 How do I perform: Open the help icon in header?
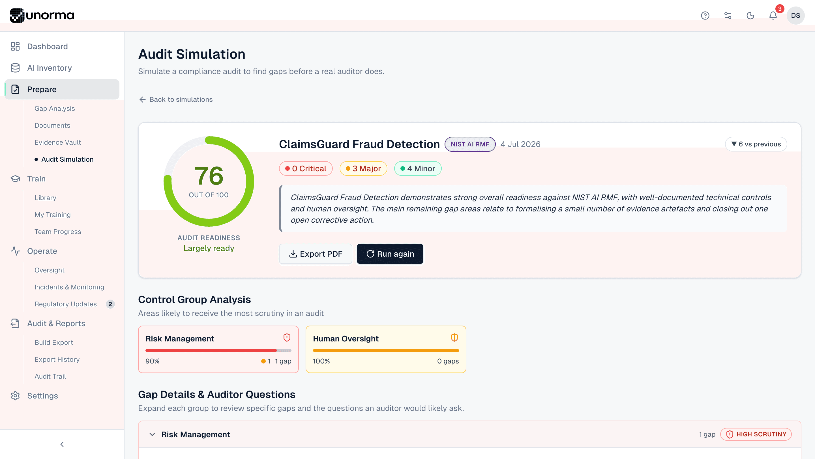(705, 16)
